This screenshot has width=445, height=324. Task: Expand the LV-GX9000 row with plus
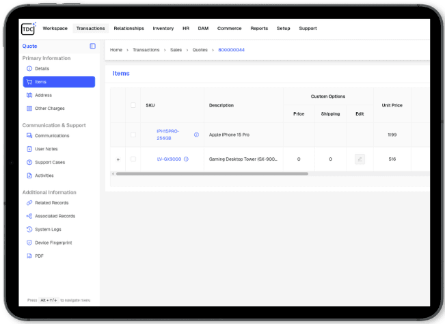118,159
